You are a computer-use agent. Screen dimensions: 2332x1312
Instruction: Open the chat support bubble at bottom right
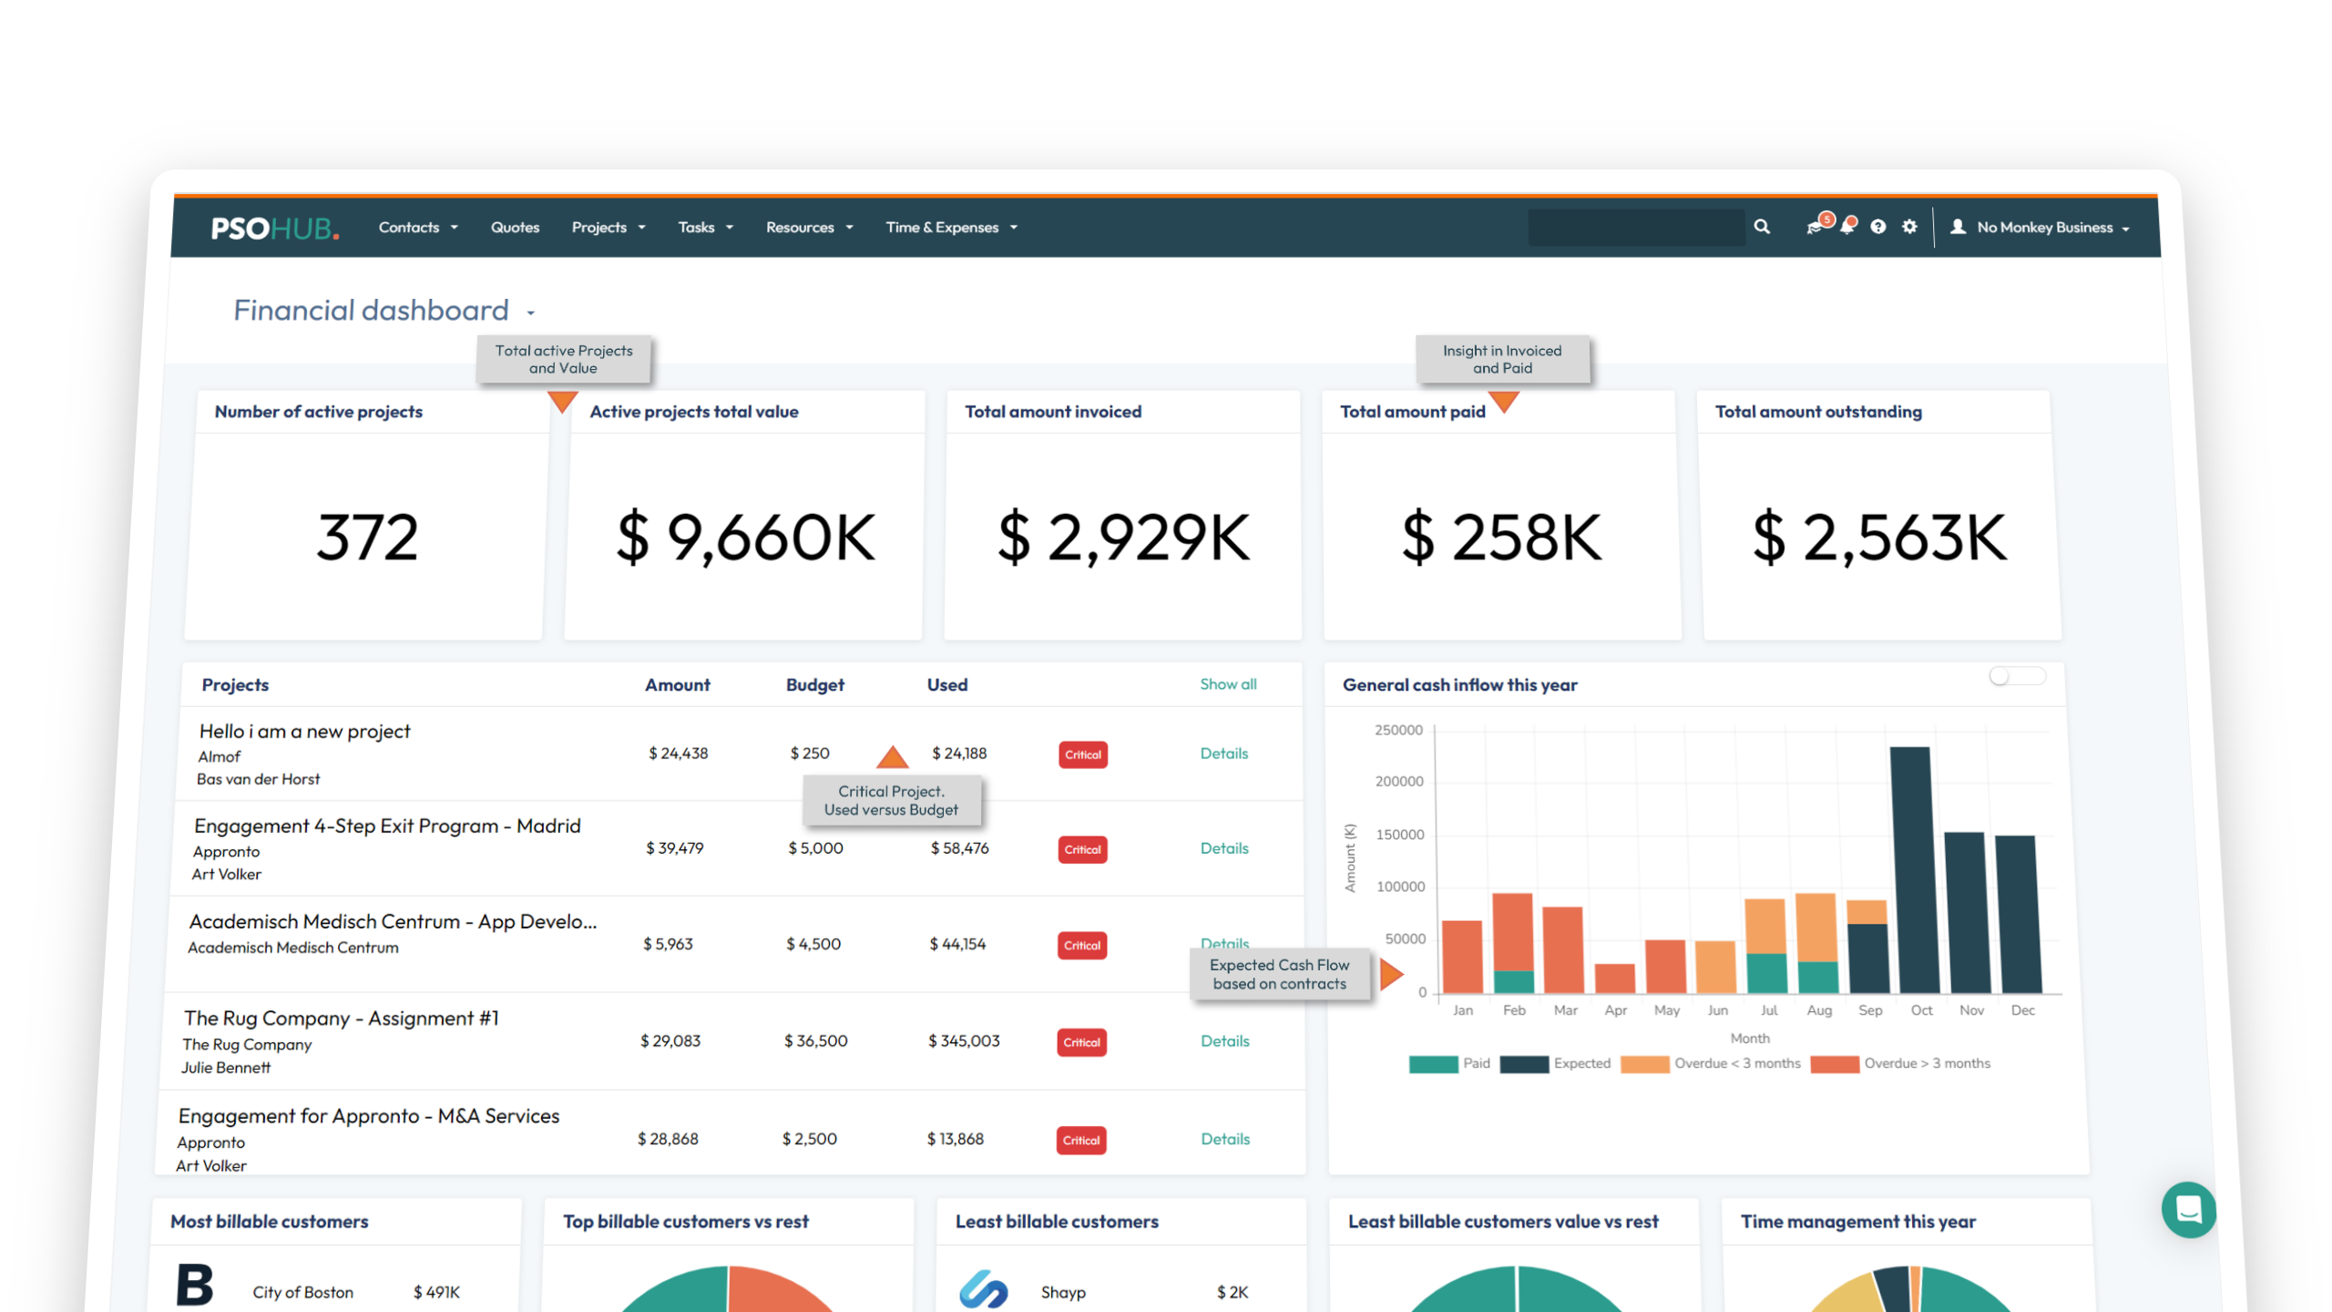coord(2190,1210)
